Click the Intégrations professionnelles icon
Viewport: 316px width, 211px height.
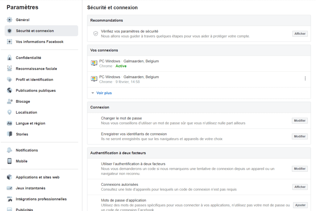point(10,199)
